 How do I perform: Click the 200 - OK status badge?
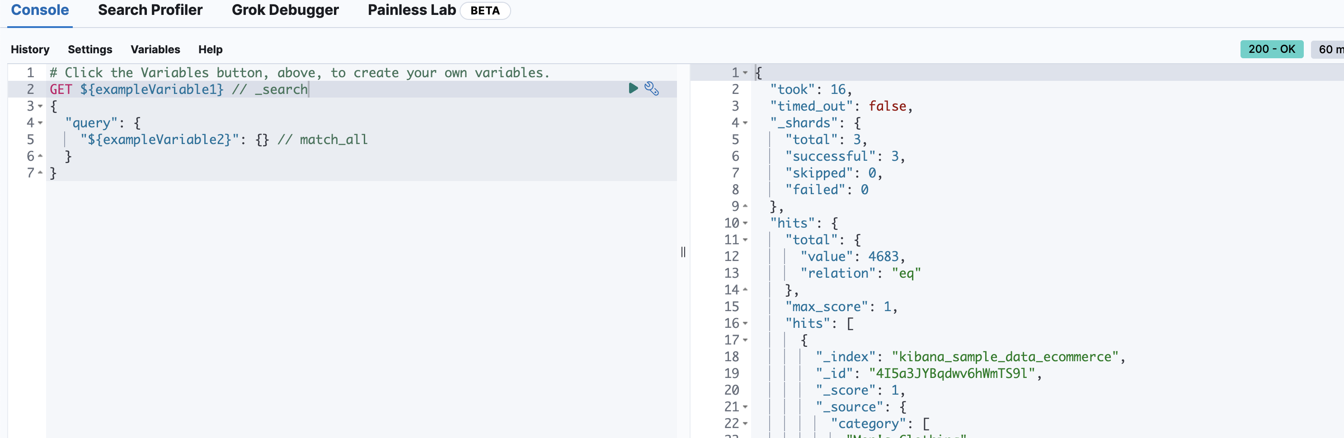coord(1272,49)
